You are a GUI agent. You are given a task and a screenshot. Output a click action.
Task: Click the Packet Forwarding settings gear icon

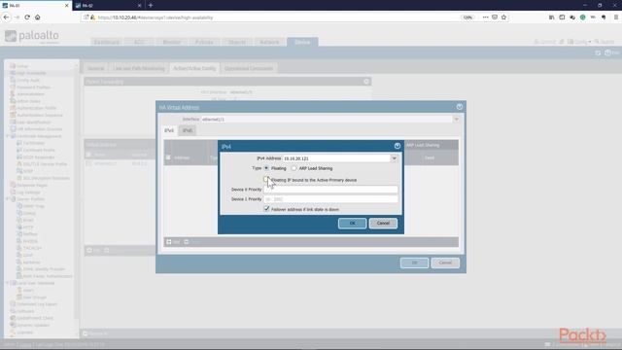coord(366,82)
